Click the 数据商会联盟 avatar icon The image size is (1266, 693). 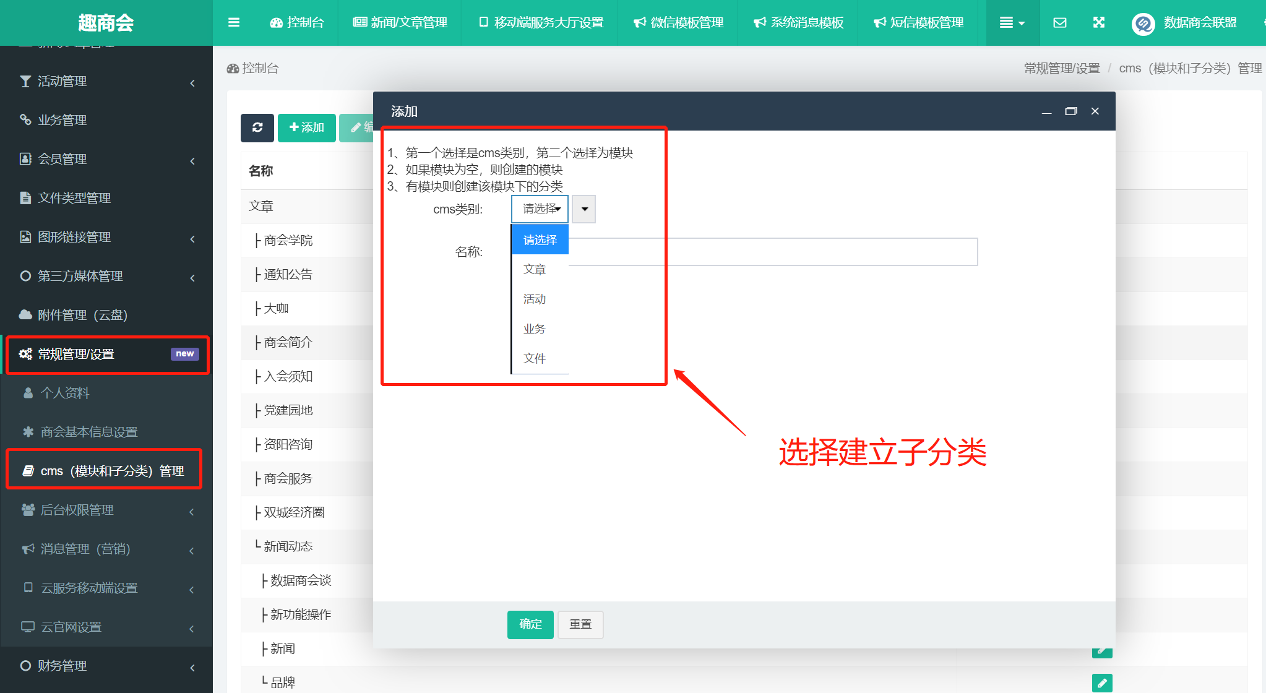tap(1143, 24)
